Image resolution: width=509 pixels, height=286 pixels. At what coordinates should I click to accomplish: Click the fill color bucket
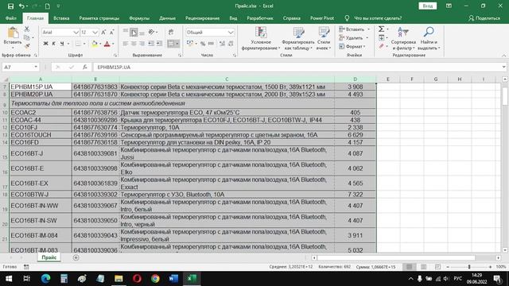95,44
